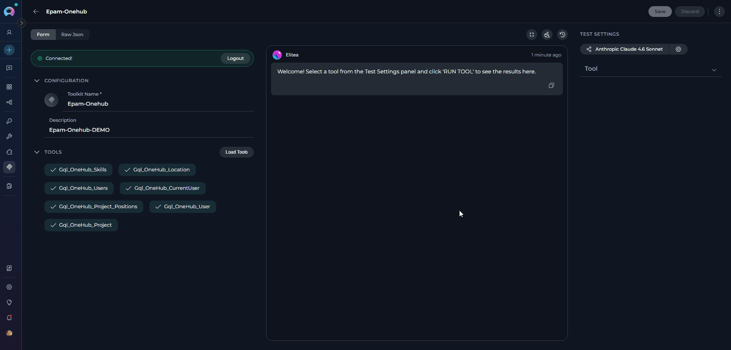The height and width of the screenshot is (350, 731).
Task: Open the documents artifacts sidebar icon
Action: pos(9,186)
